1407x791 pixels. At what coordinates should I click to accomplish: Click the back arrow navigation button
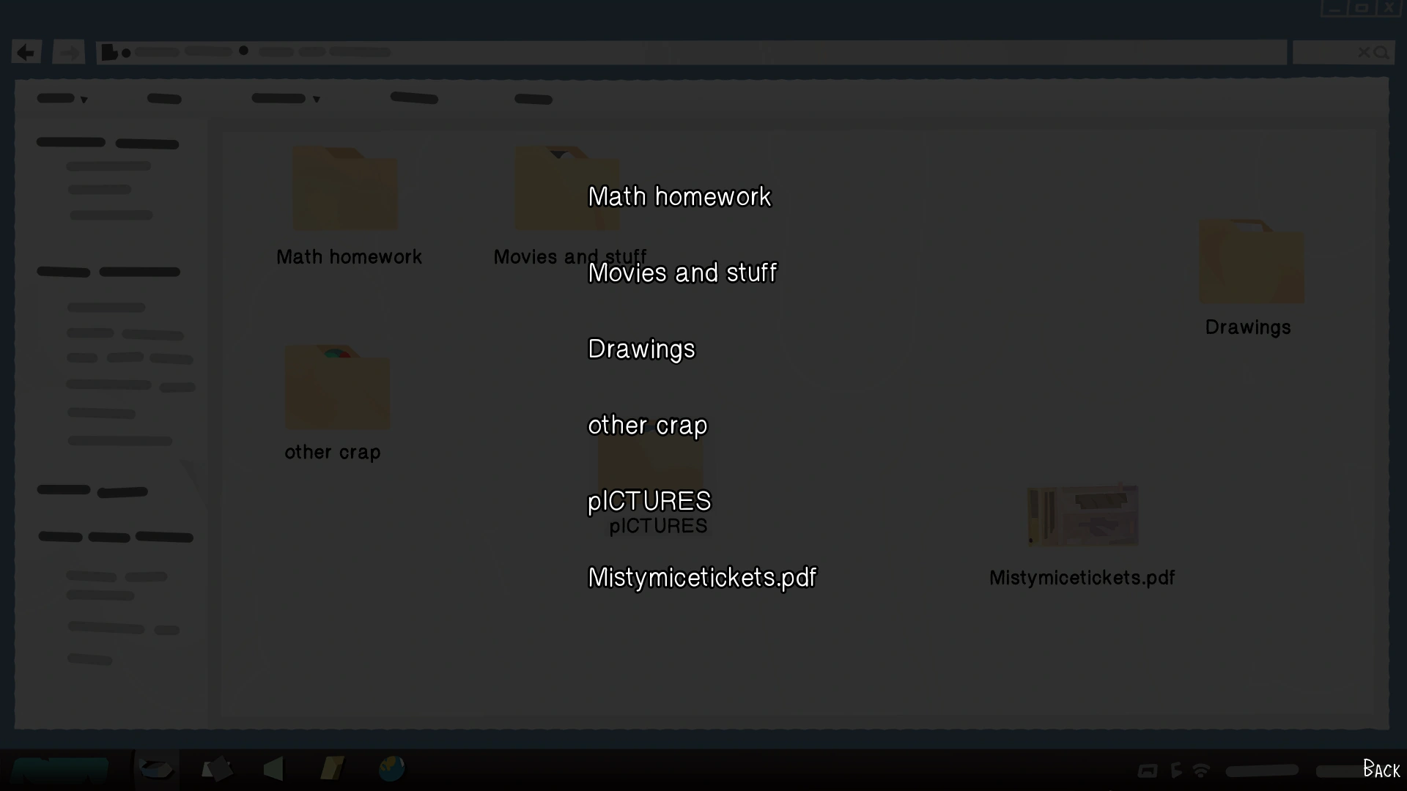(26, 52)
